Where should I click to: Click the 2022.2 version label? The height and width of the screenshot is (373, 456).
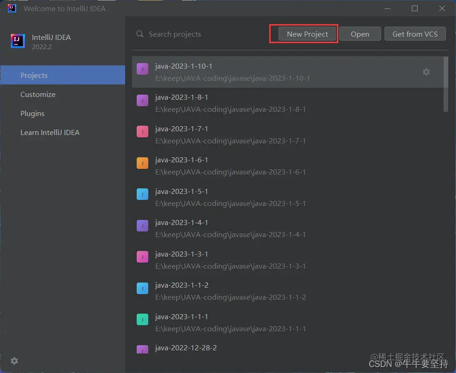click(42, 47)
